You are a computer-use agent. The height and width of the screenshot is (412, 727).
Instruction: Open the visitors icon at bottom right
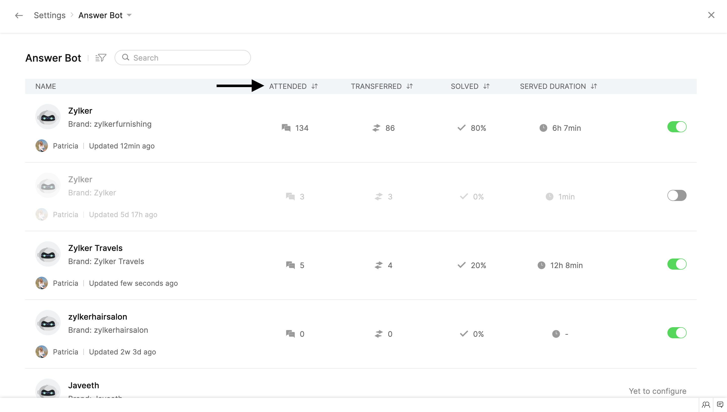[706, 405]
